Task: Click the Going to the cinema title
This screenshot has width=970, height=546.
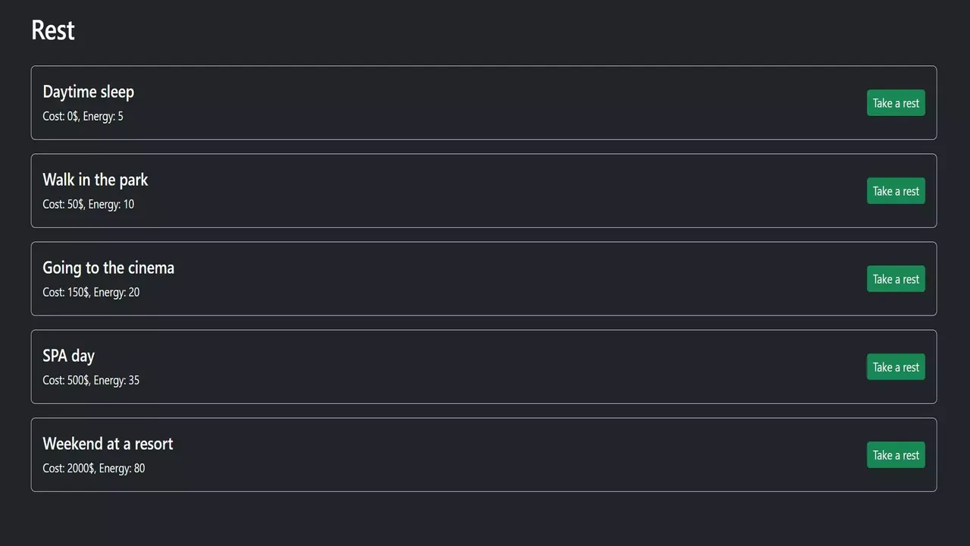Action: click(x=108, y=267)
